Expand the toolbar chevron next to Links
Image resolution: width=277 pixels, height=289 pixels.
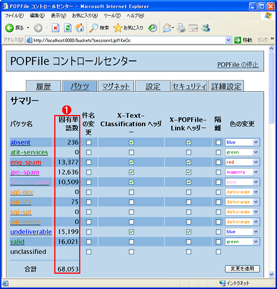click(272, 39)
